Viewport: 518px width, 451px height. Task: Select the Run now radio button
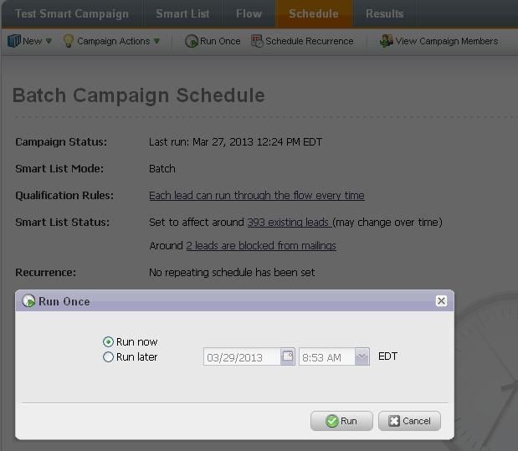point(108,342)
